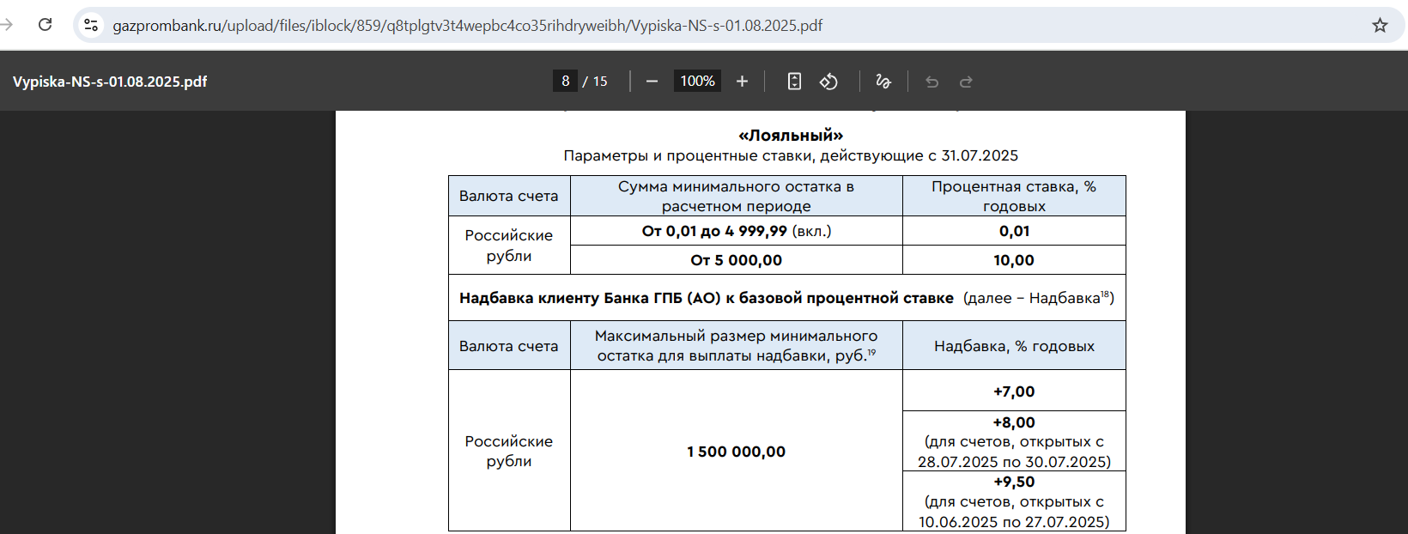Click the line 'Параметры и процентные ставки, действующие с 31.07.2025'
Image resolution: width=1408 pixels, height=534 pixels.
pos(791,155)
